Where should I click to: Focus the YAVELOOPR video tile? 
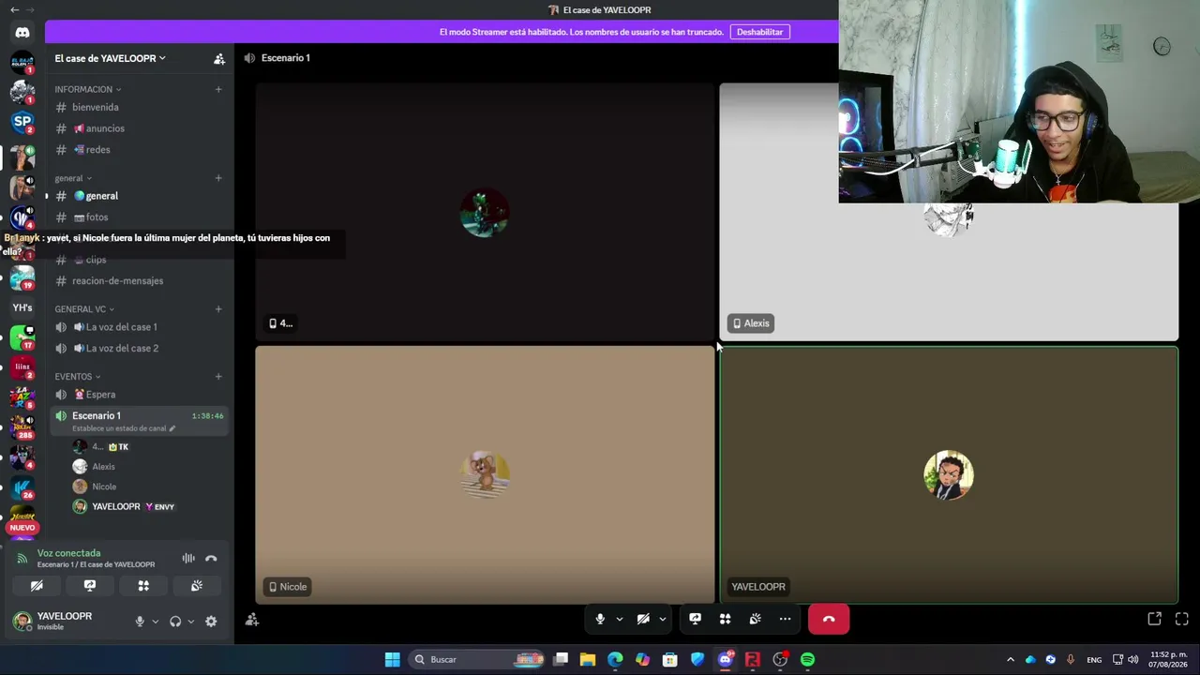(x=948, y=475)
